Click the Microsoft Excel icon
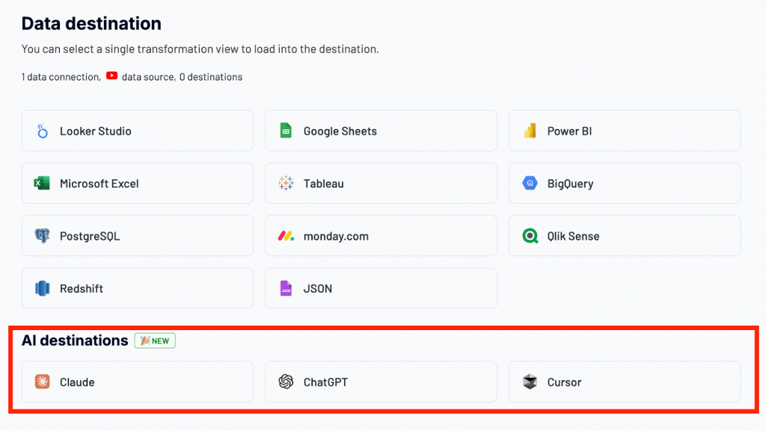 [x=43, y=184]
